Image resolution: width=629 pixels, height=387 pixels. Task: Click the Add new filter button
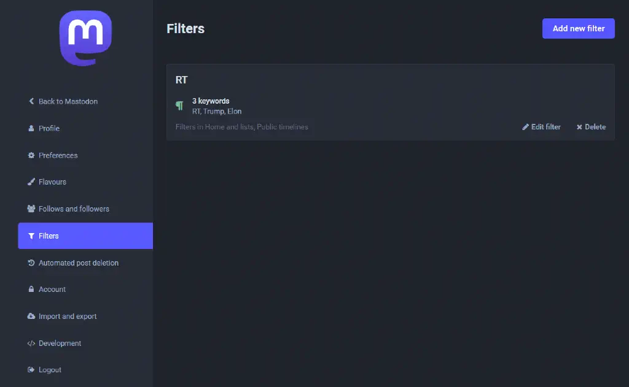coord(578,28)
